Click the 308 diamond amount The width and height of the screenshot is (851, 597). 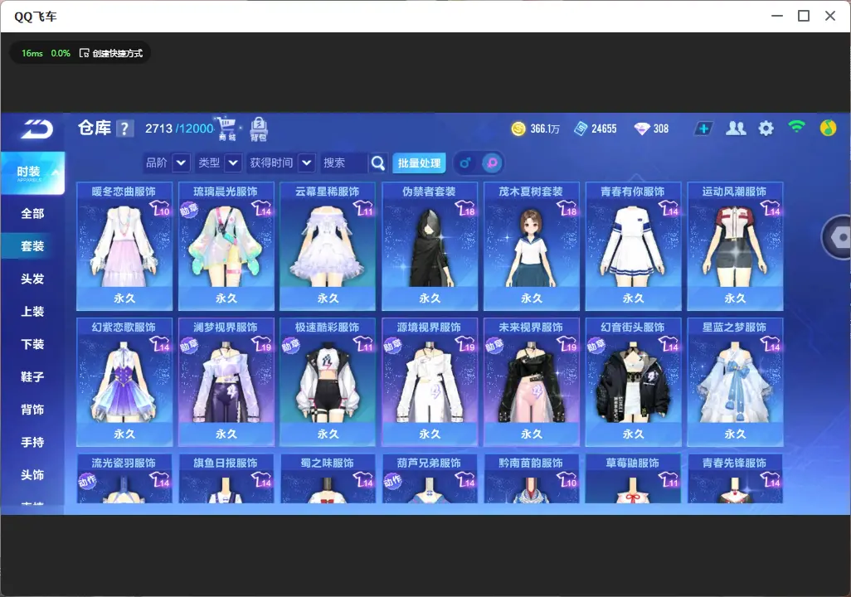[661, 129]
